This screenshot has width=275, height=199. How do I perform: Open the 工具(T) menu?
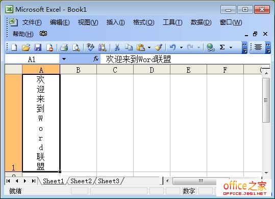tap(172, 22)
